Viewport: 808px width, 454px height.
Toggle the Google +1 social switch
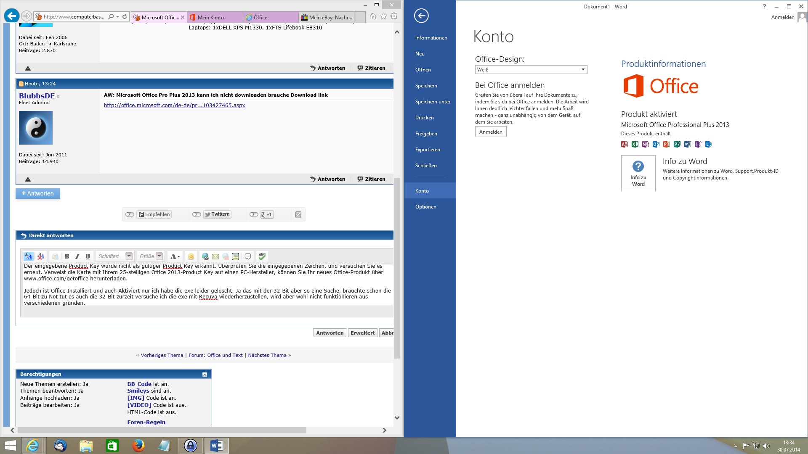[254, 214]
